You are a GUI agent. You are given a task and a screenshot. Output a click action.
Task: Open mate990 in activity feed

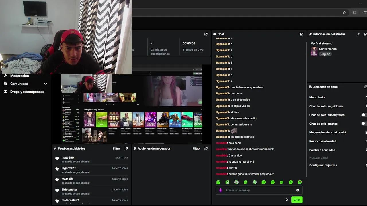[x=68, y=157]
